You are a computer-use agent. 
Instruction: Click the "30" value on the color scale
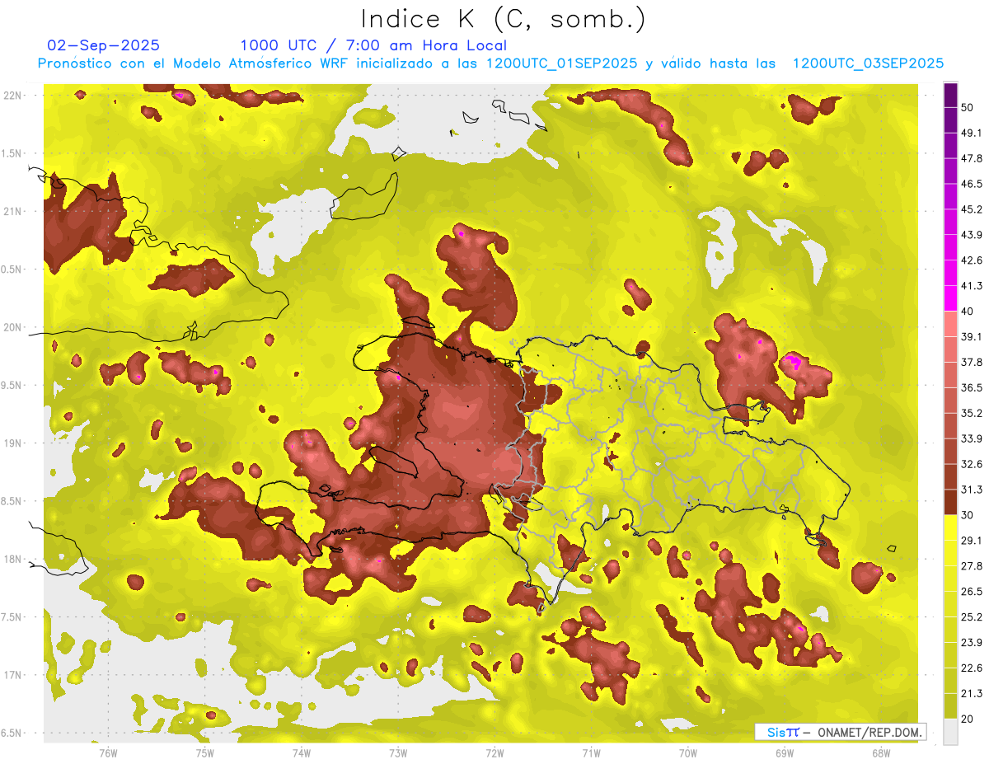(968, 515)
